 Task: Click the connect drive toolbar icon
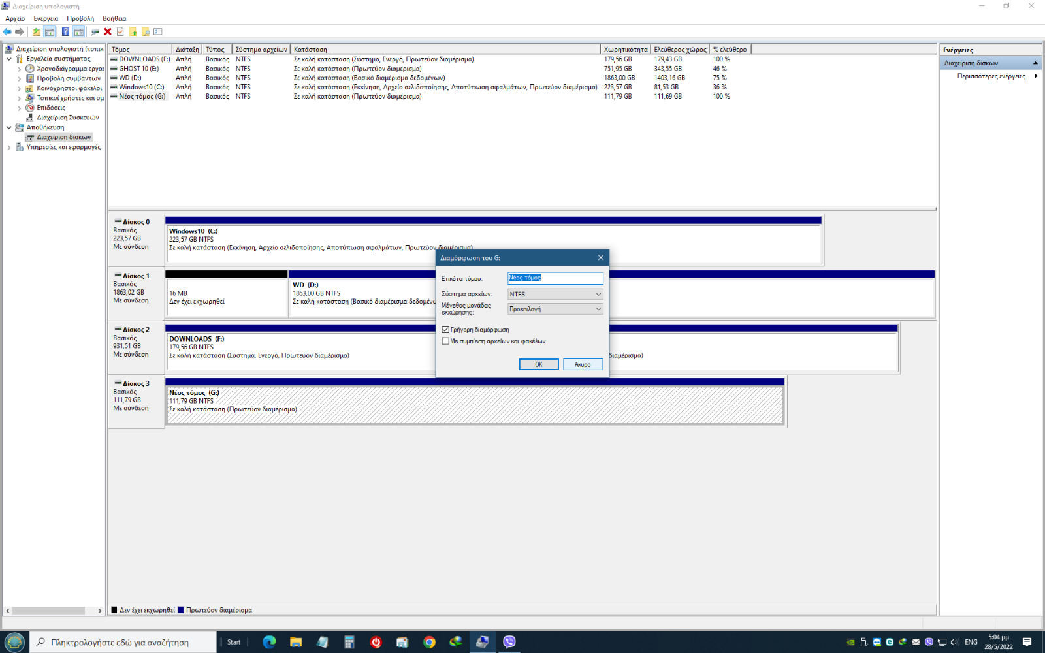pos(95,31)
